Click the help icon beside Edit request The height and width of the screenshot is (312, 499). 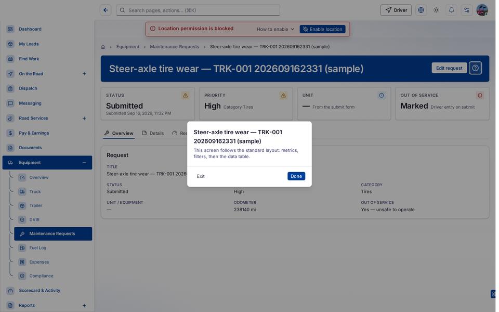475,68
